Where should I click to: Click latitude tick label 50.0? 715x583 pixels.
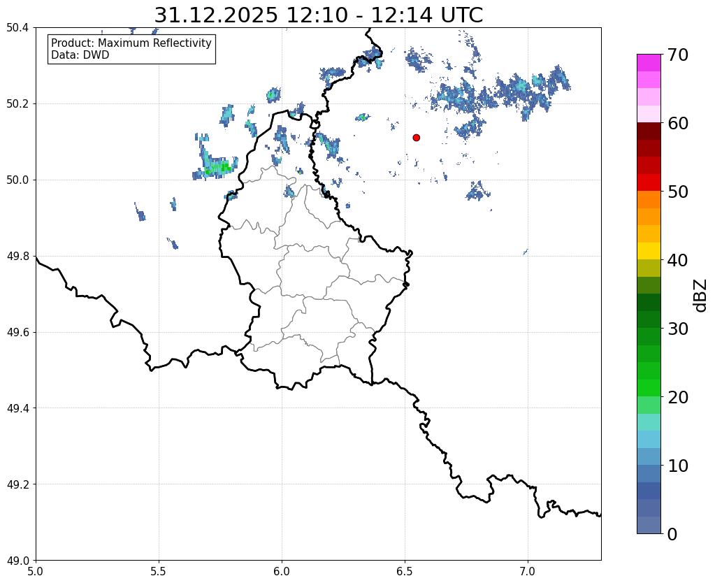[x=17, y=180]
